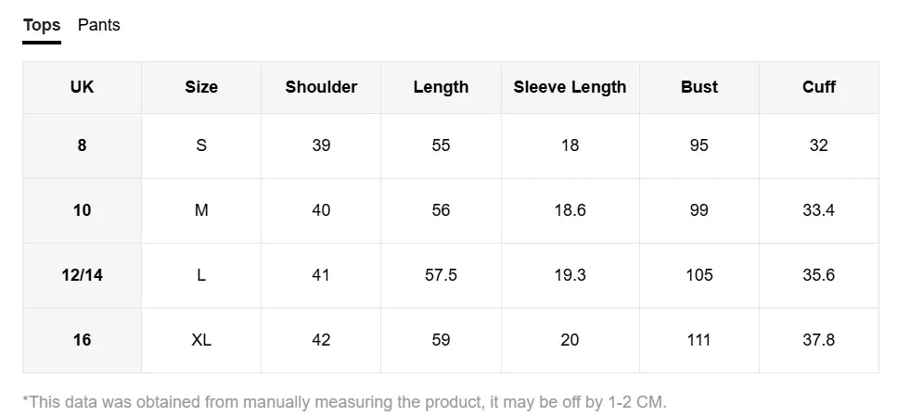Click the Cuff column header

819,87
